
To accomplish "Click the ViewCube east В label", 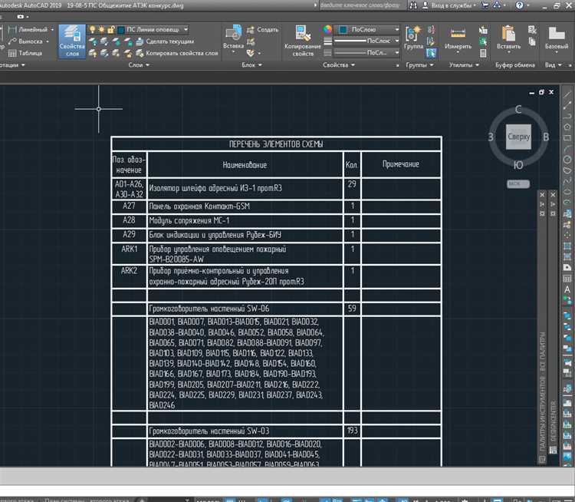I will click(x=546, y=137).
